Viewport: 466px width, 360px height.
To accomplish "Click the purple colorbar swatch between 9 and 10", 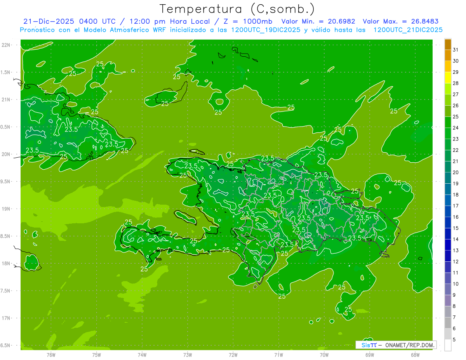I will [x=448, y=289].
